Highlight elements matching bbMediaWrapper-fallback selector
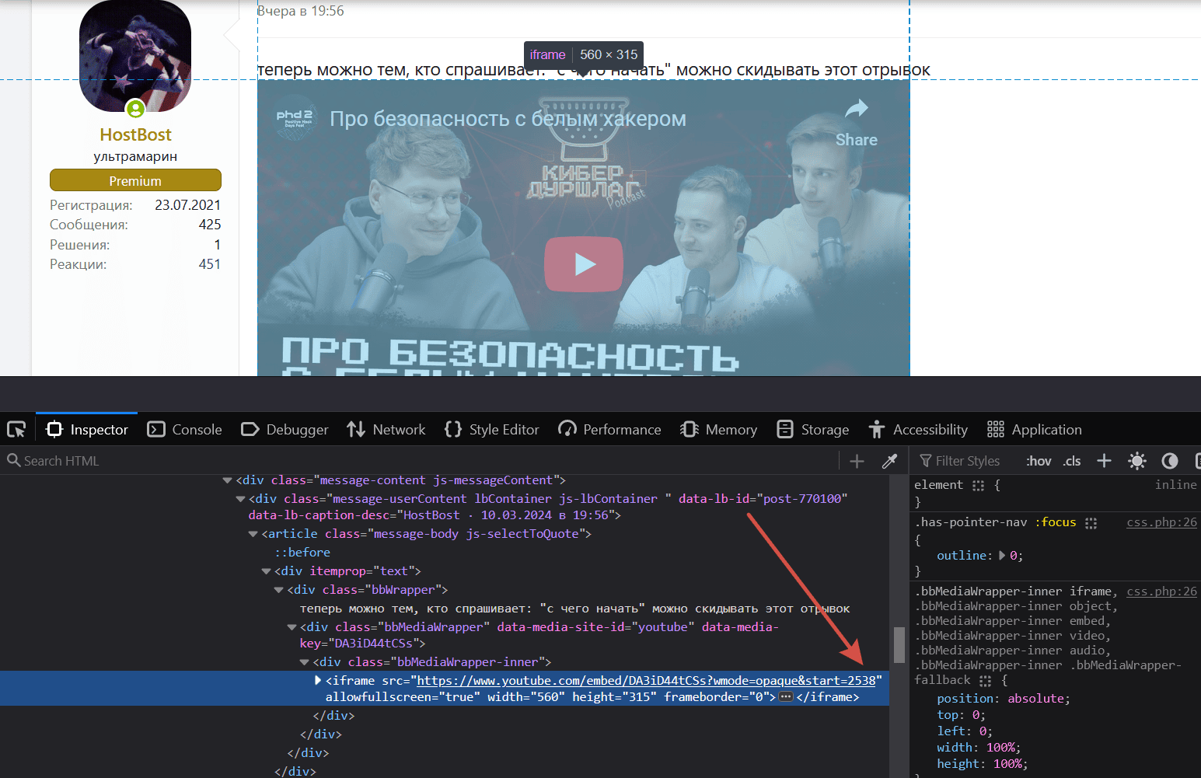 (x=985, y=681)
